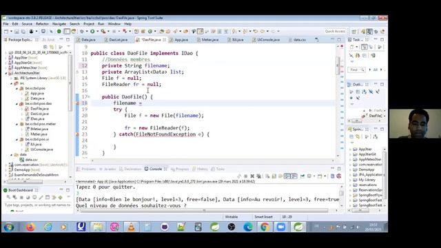Screen dimensions: 441x248
Task: Click the Windows Start button
Action: (x=9, y=227)
